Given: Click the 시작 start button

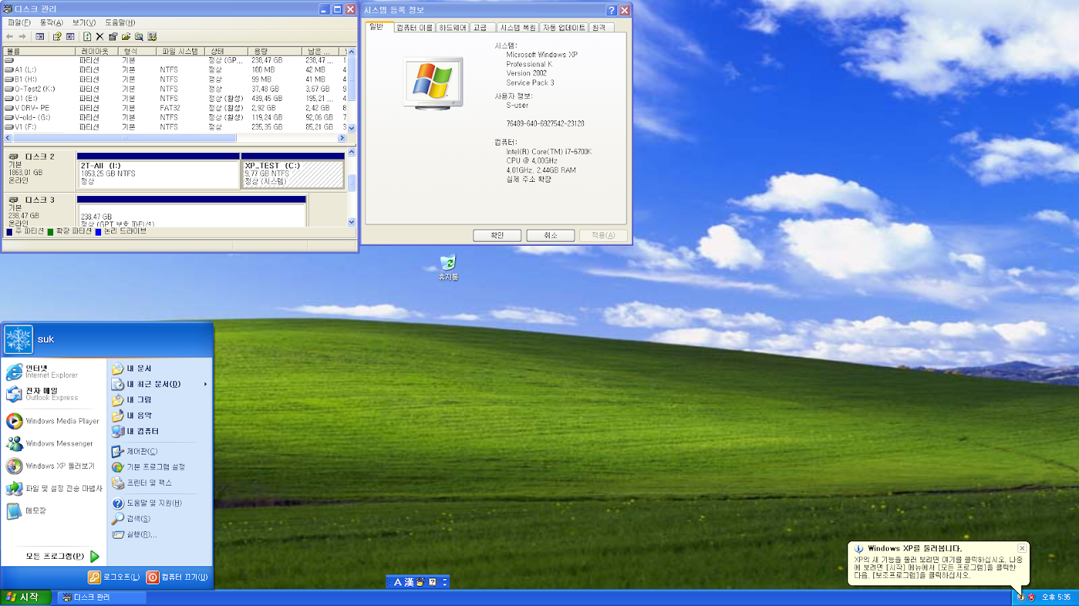Looking at the screenshot, I should (26, 597).
